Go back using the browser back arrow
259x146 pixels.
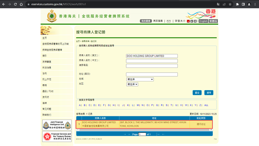[4, 4]
